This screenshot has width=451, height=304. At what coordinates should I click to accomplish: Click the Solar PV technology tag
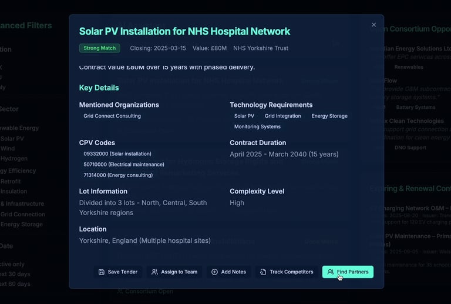click(x=244, y=116)
